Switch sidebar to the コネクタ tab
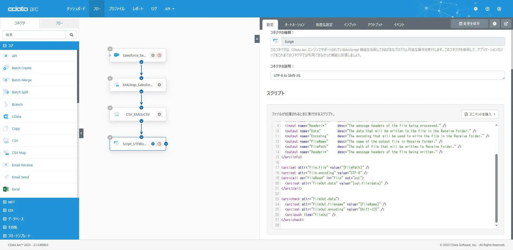513x250 pixels. point(20,23)
